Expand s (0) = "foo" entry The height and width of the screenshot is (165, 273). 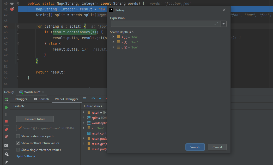point(113,37)
